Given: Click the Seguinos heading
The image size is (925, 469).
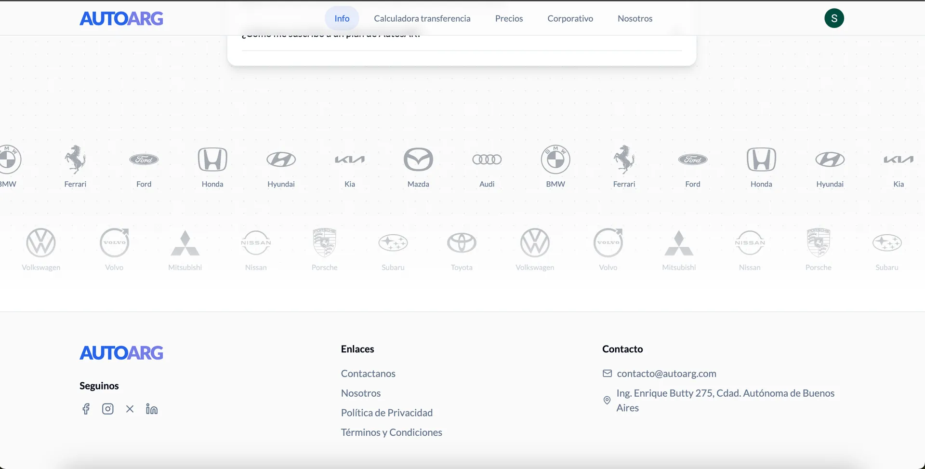Looking at the screenshot, I should [99, 386].
